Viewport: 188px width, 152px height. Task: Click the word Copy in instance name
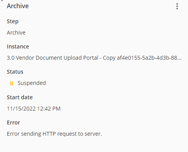(109, 58)
